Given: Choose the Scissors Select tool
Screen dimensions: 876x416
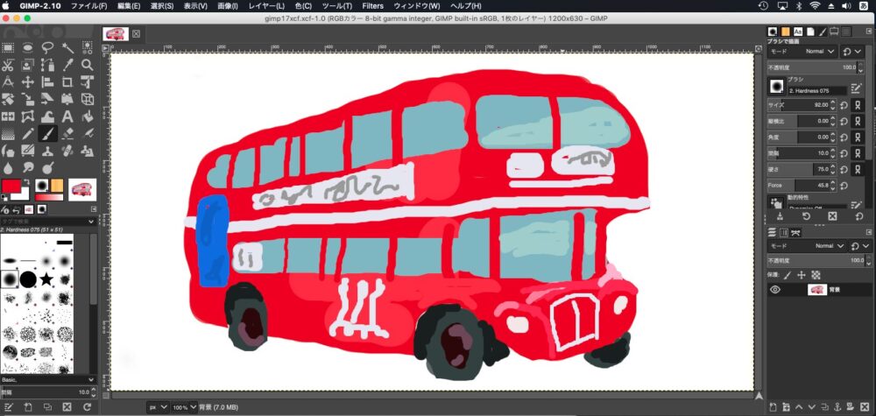Looking at the screenshot, I should click(x=7, y=66).
